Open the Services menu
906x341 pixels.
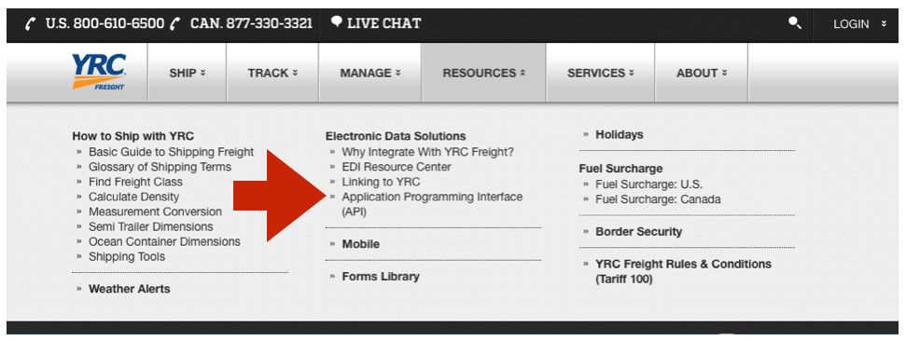[x=600, y=74]
